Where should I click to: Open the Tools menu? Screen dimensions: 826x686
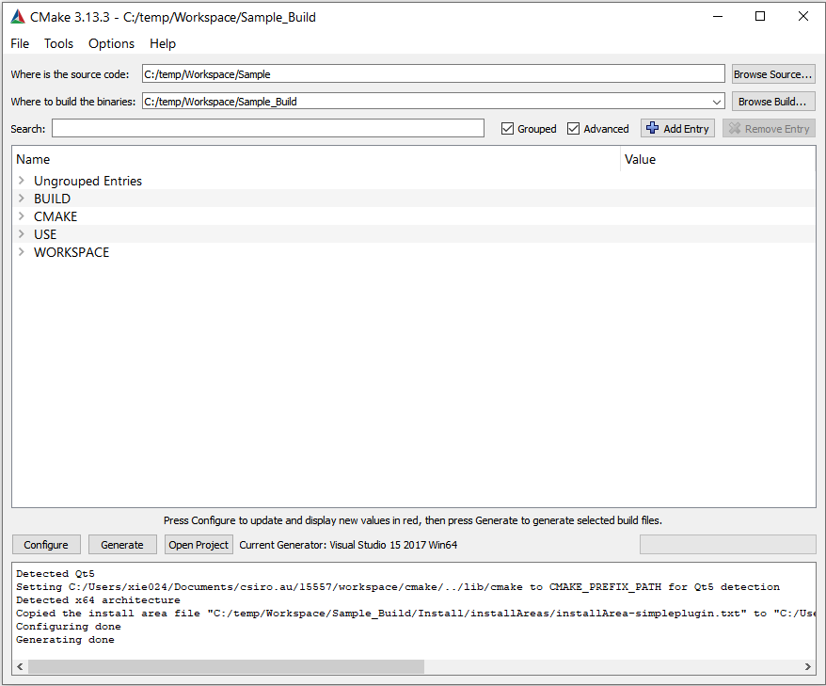click(58, 43)
